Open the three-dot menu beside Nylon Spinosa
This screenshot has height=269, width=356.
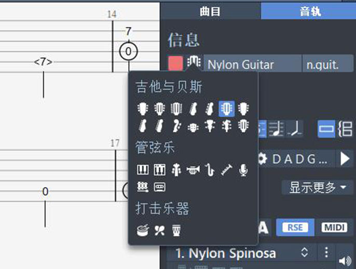(x=326, y=252)
